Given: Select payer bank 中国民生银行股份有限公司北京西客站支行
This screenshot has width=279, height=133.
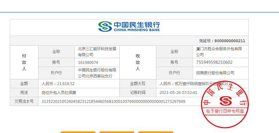Looking at the screenshot, I should (x=97, y=73).
